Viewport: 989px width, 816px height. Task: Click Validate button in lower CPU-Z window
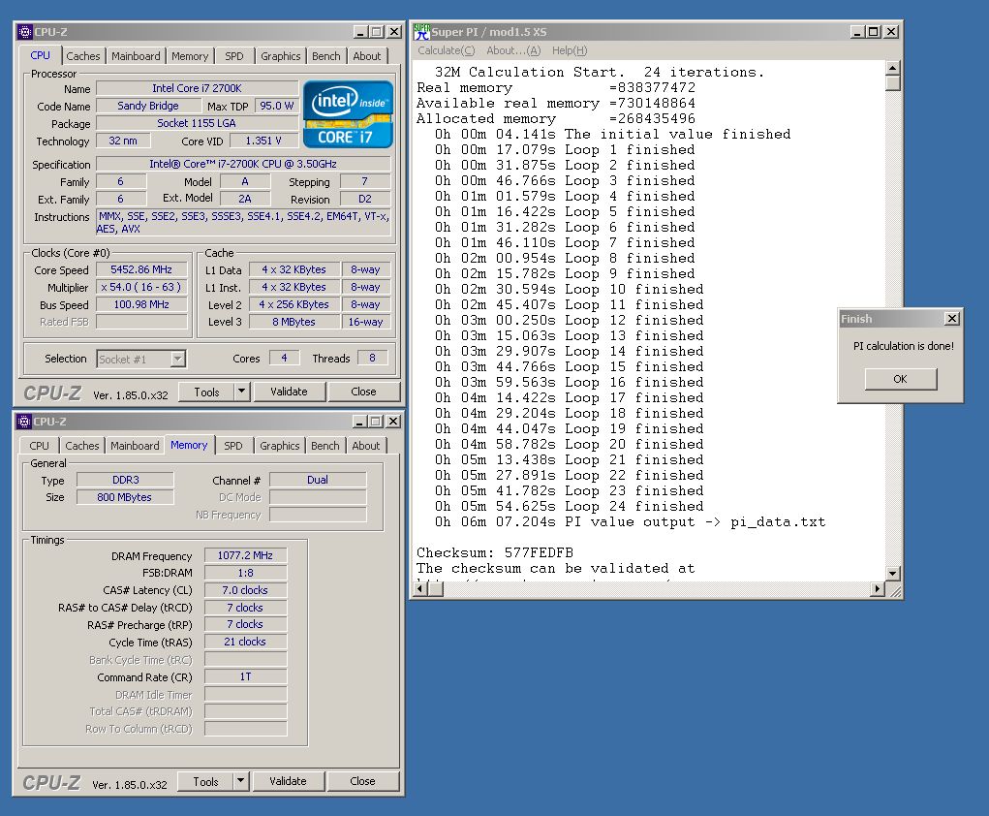tap(288, 781)
